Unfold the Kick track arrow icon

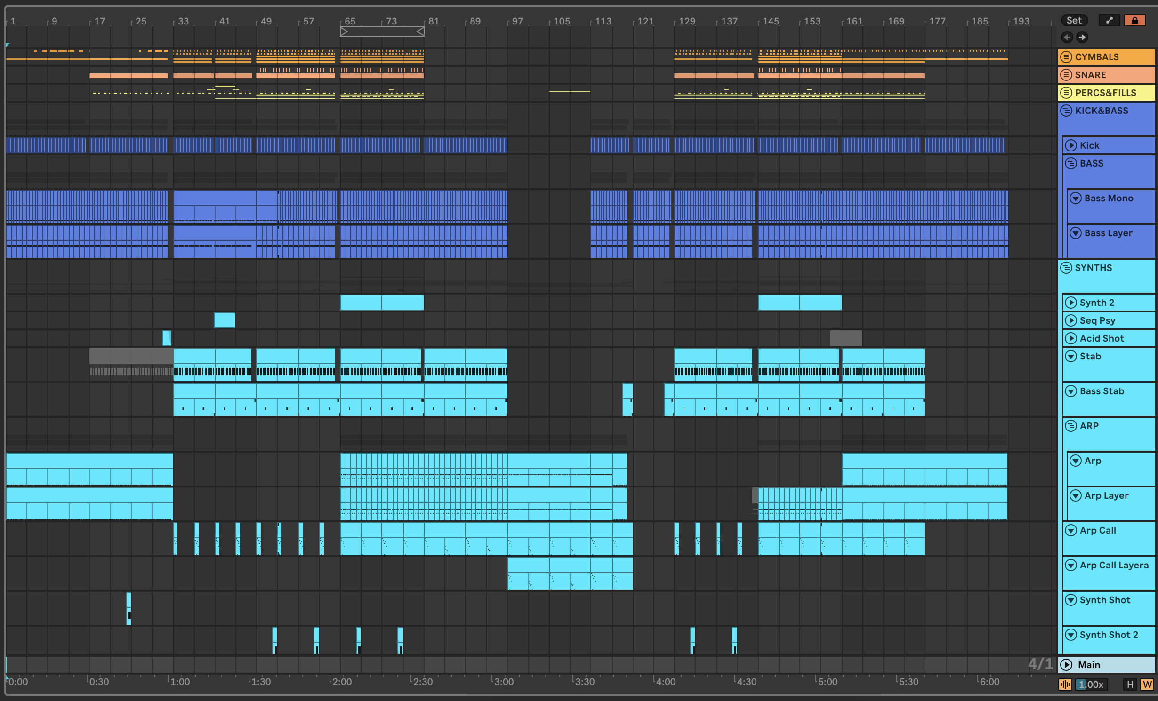click(x=1071, y=145)
